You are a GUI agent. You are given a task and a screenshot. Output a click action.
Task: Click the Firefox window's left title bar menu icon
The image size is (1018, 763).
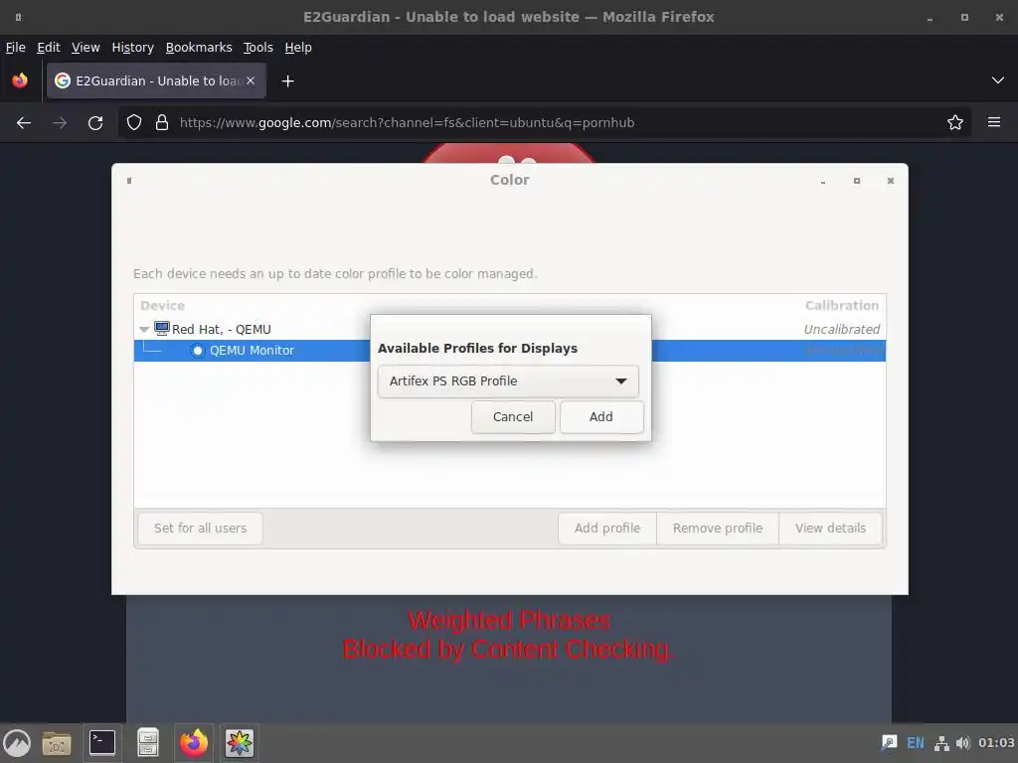pyautogui.click(x=18, y=18)
